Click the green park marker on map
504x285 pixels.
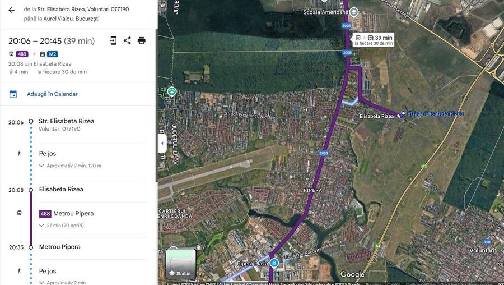click(171, 91)
